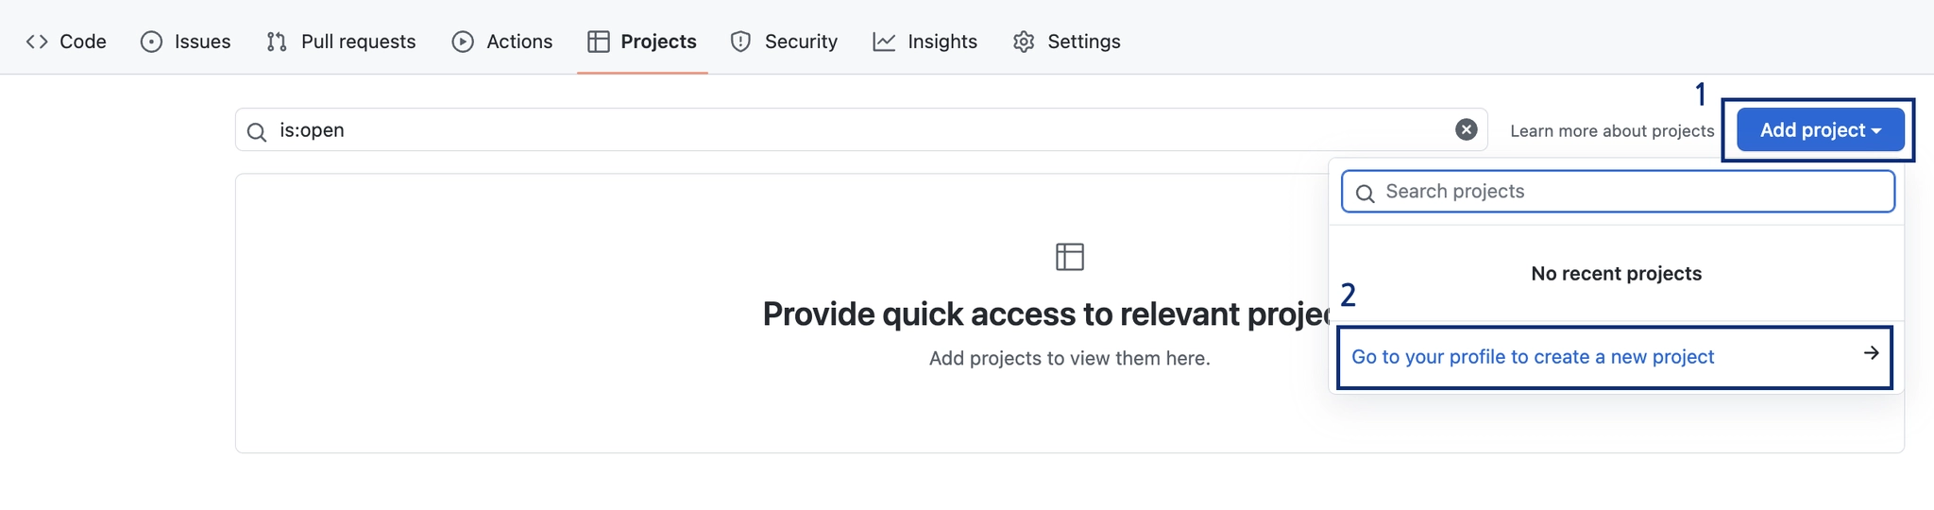Screen dimensions: 1934x510
Task: Go to your profile to create a new project
Action: 1533,357
